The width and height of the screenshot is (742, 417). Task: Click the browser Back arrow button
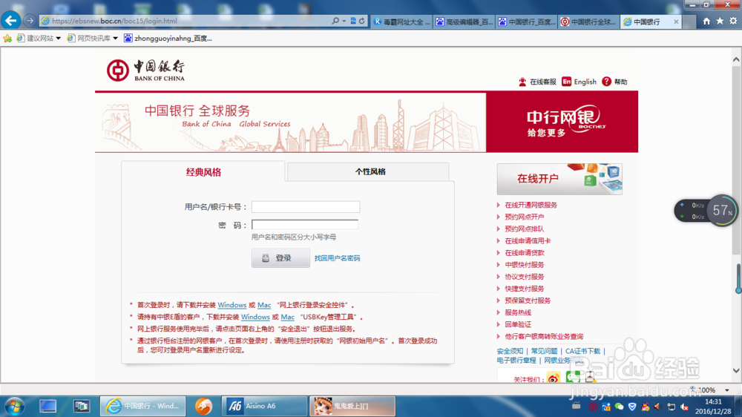(x=10, y=20)
